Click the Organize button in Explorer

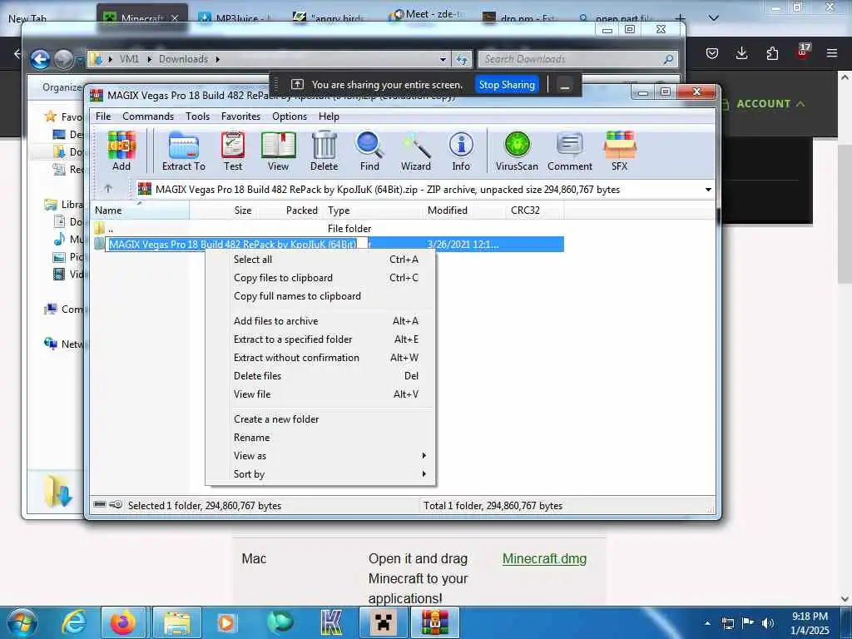(62, 87)
